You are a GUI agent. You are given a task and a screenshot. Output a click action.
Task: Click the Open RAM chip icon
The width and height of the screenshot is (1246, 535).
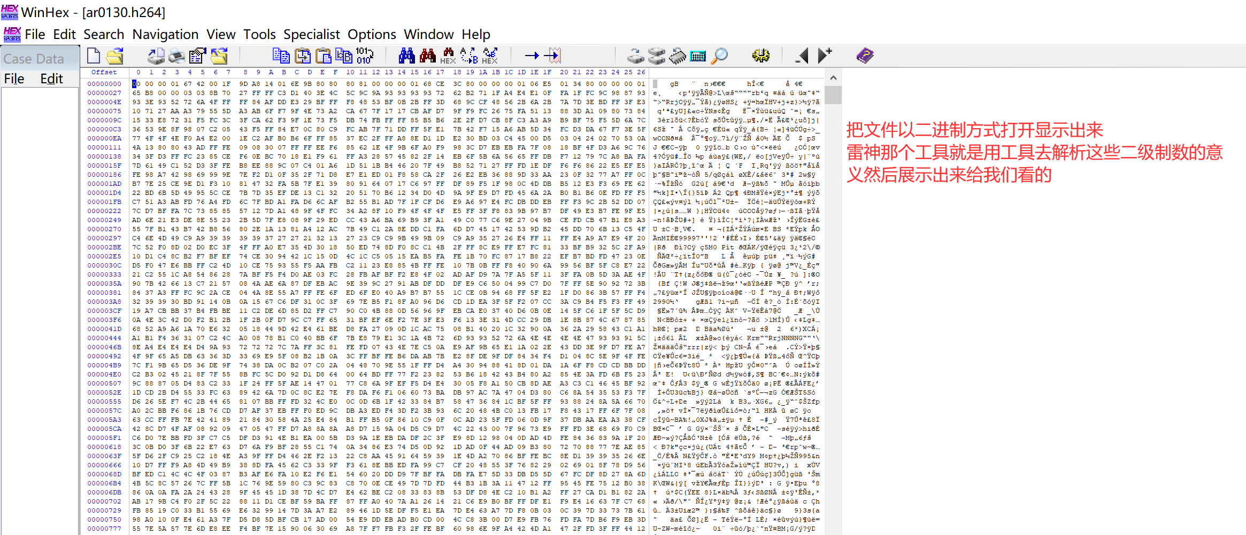[x=678, y=56]
